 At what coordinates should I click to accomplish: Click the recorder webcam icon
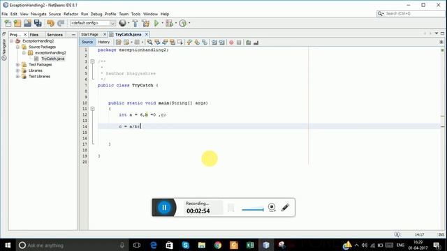pyautogui.click(x=272, y=208)
